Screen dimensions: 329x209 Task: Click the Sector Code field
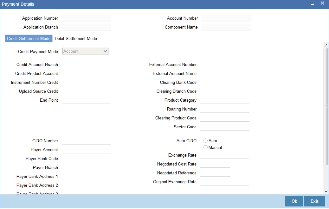pyautogui.click(x=225, y=127)
